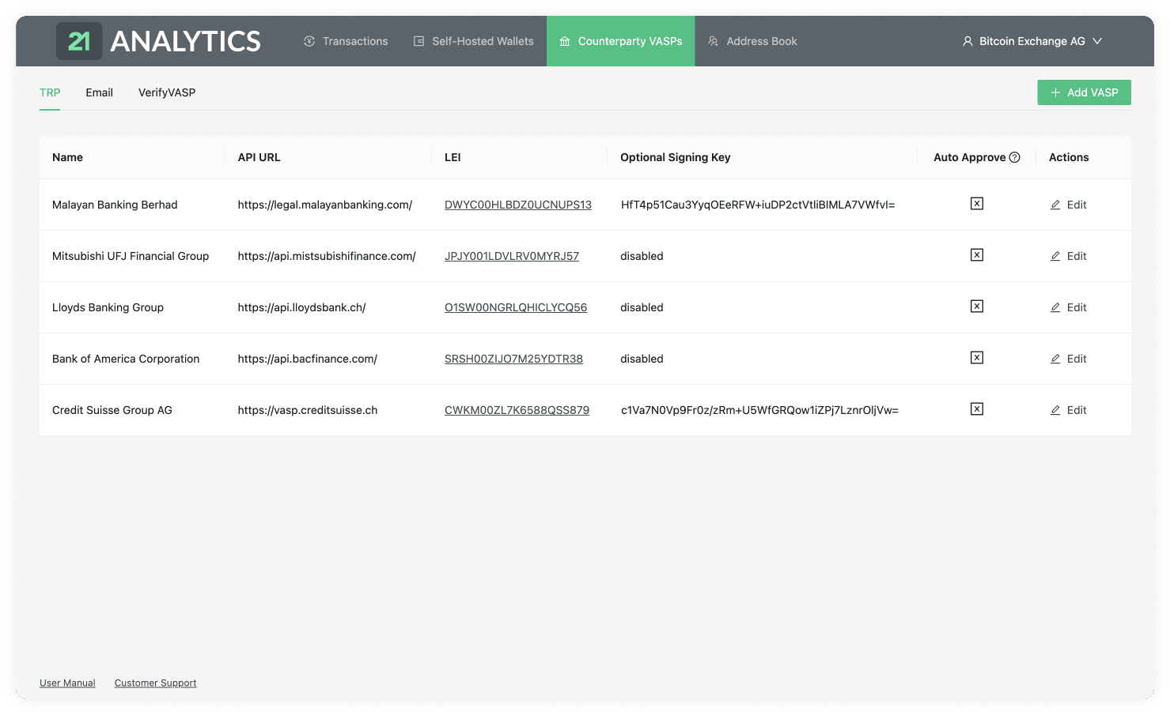Open LEI link O1SW00NGRLQHICLYCQ56
1170x715 pixels.
click(x=516, y=307)
